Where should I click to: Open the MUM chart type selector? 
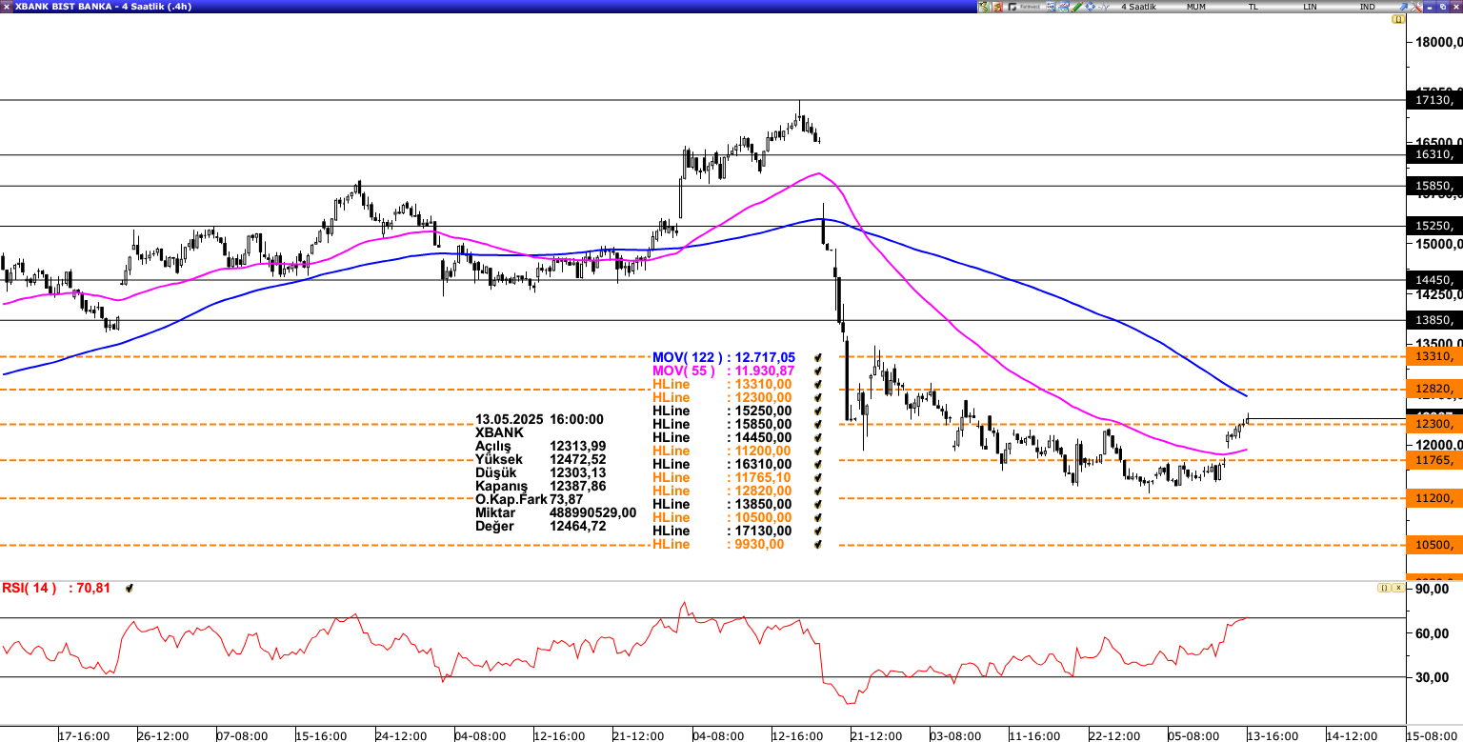(1195, 7)
